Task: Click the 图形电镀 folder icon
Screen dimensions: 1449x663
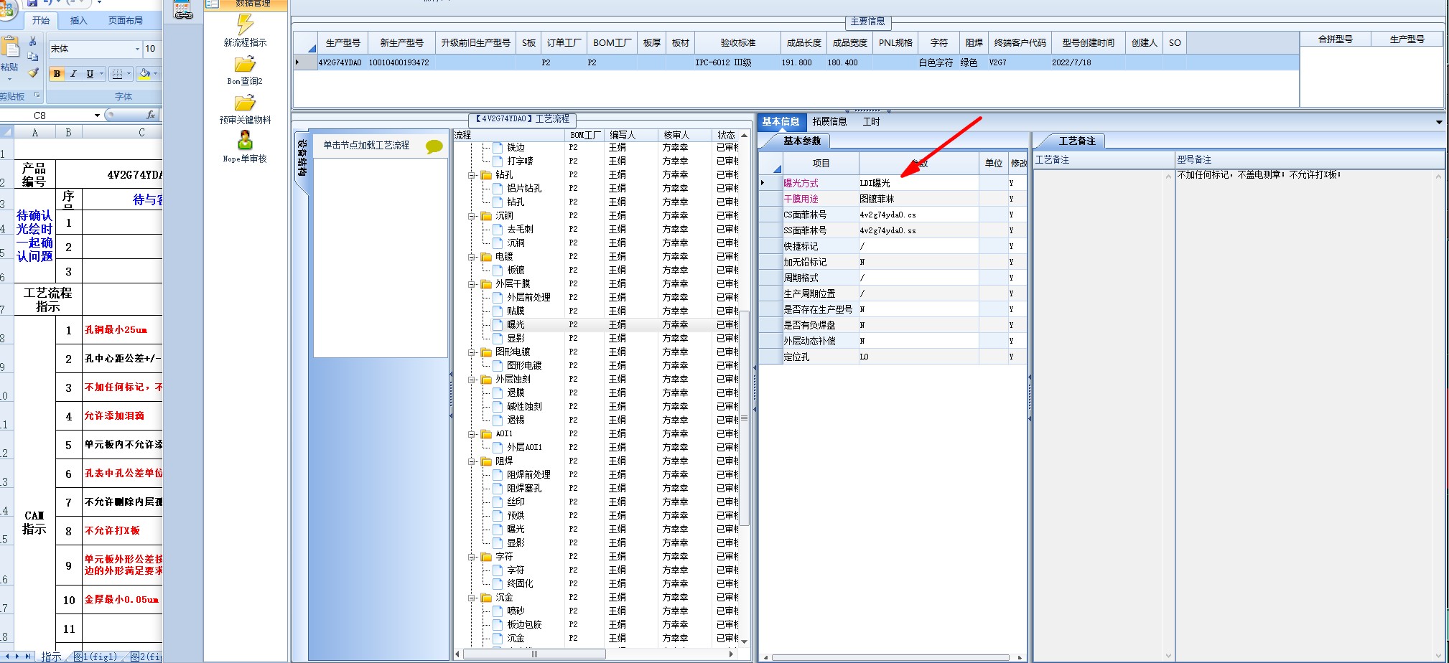Action: 486,352
